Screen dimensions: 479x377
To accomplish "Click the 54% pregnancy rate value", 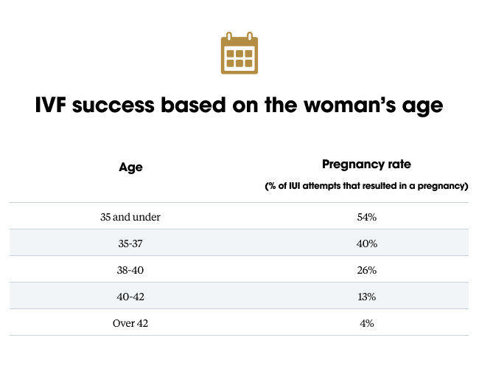I will [x=366, y=217].
